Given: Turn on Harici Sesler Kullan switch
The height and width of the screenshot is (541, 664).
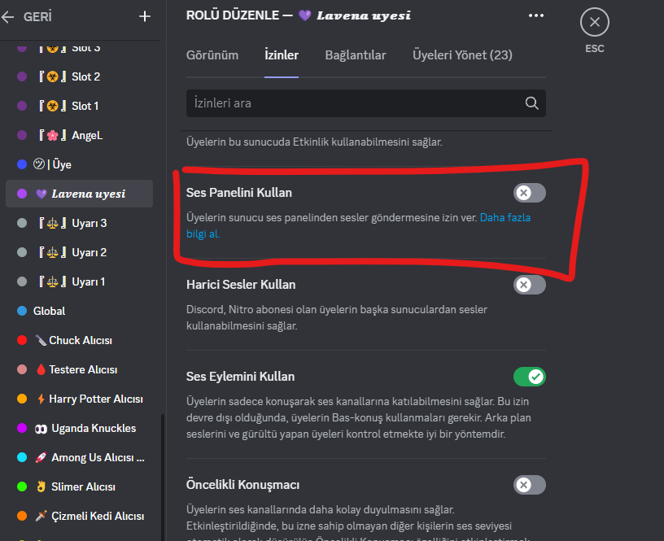Looking at the screenshot, I should 529,285.
